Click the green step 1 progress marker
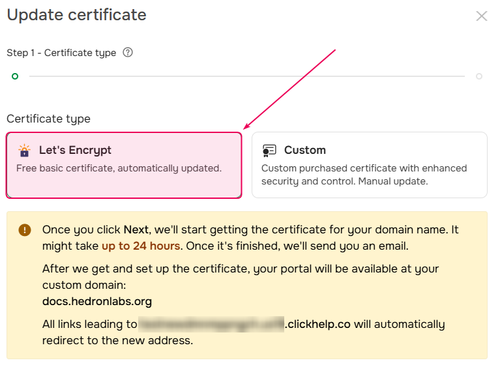The image size is (500, 369). [x=15, y=76]
